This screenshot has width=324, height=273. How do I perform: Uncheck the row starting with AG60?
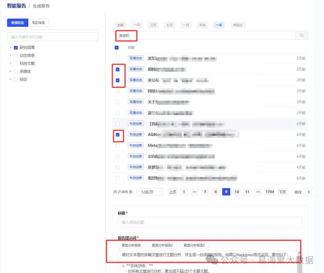click(118, 135)
